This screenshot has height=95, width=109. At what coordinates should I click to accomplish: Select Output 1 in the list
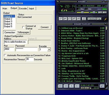pyautogui.click(x=9, y=16)
